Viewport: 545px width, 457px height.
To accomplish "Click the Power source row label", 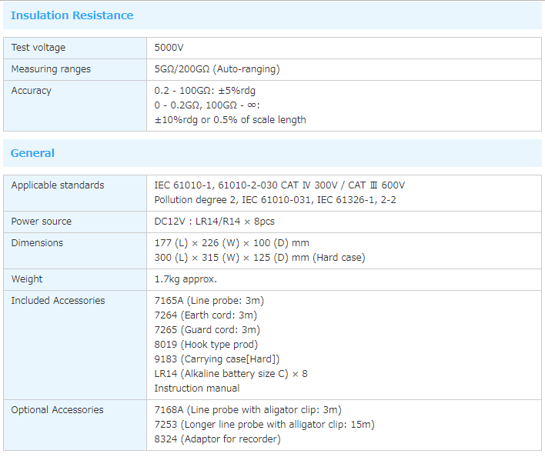I will (x=41, y=222).
